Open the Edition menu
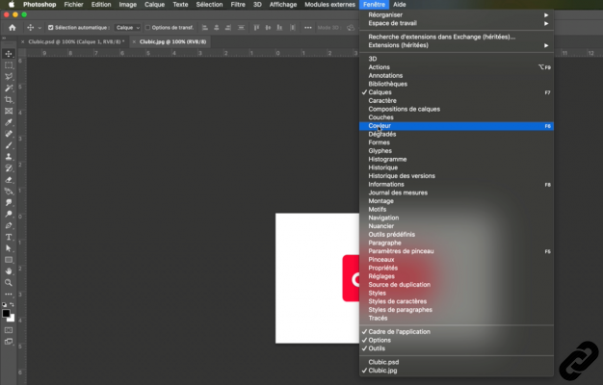Screen dimensions: 603x385 pyautogui.click(x=101, y=5)
